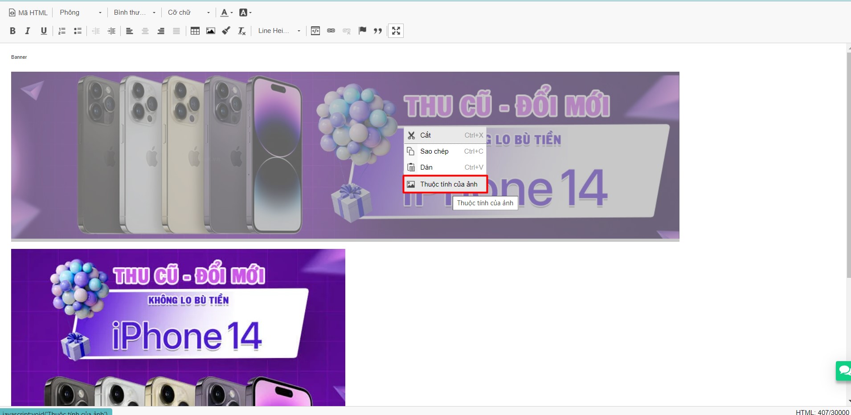851x415 pixels.
Task: Choose Dán from the context menu
Action: [x=445, y=167]
